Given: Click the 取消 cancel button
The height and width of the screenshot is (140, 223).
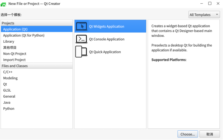Looking at the screenshot, I should (x=210, y=134).
